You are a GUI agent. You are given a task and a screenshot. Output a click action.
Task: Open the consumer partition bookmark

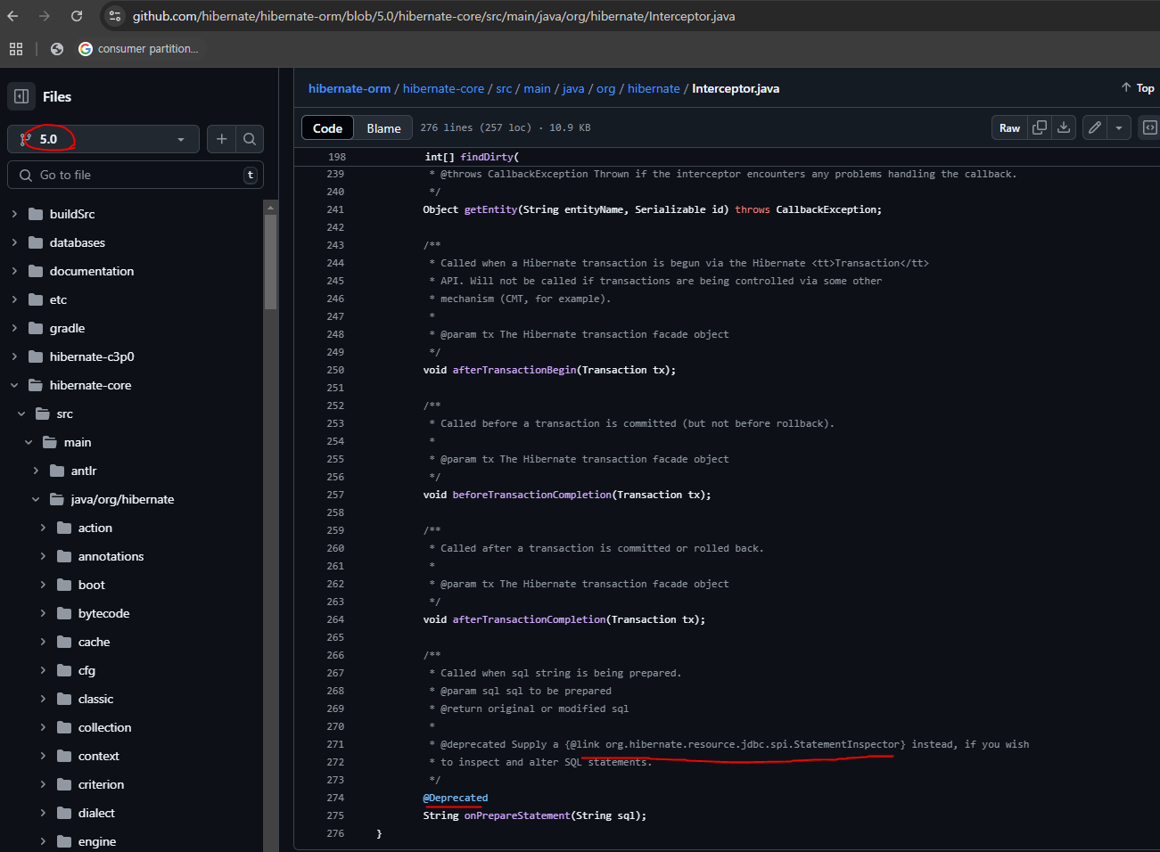point(138,49)
